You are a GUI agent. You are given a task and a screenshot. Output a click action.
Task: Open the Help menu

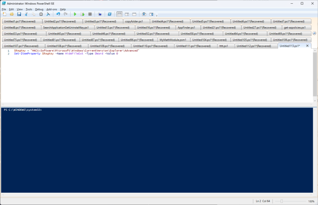pos(63,9)
